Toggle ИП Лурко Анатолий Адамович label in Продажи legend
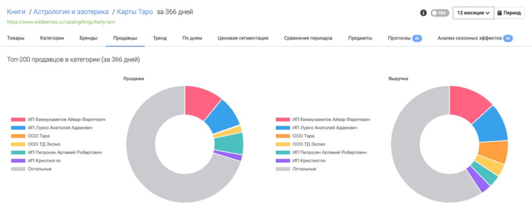532x212 pixels. click(60, 128)
